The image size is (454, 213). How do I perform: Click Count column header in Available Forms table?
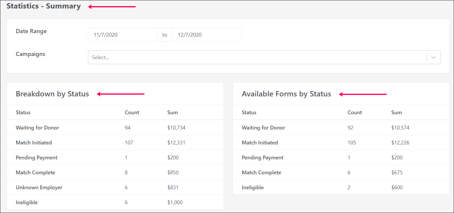point(355,113)
